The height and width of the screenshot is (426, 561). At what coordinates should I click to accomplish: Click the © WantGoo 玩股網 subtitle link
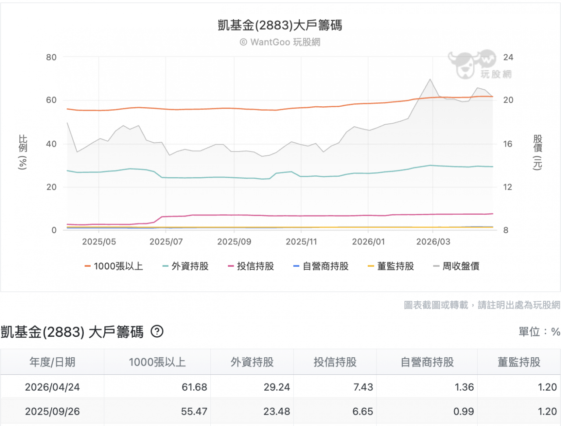[x=280, y=42]
